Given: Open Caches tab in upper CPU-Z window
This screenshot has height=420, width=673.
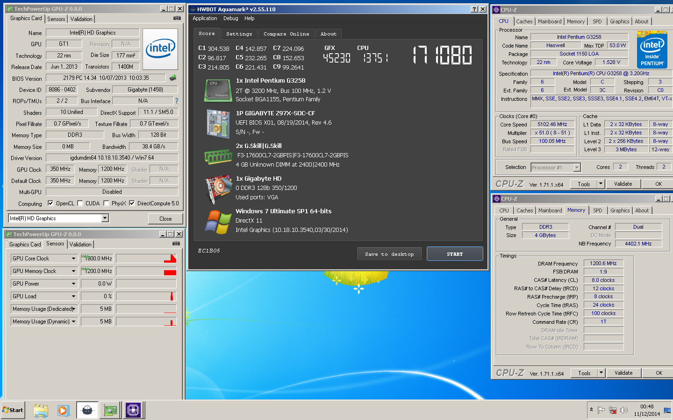Looking at the screenshot, I should (524, 21).
